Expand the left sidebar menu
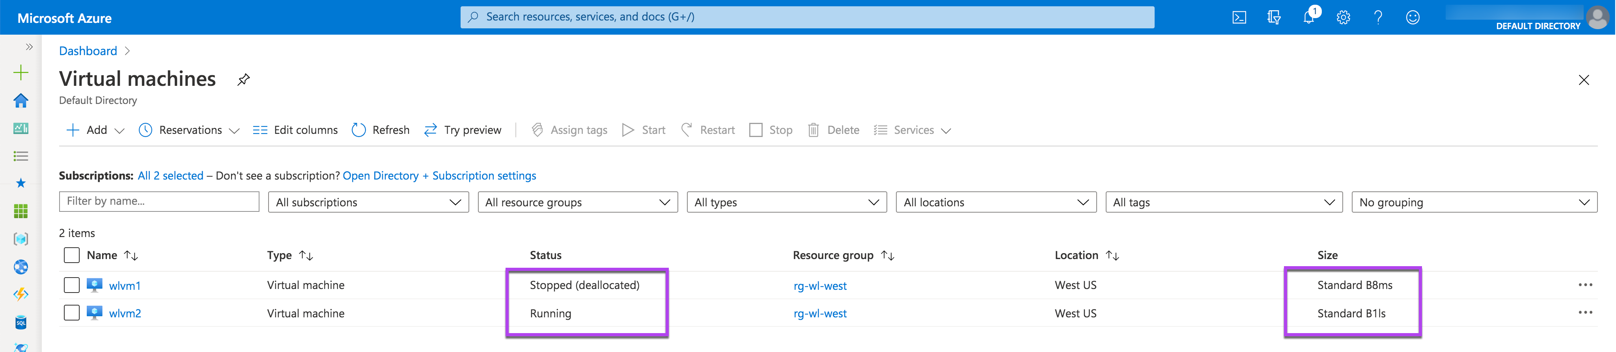 click(x=29, y=47)
